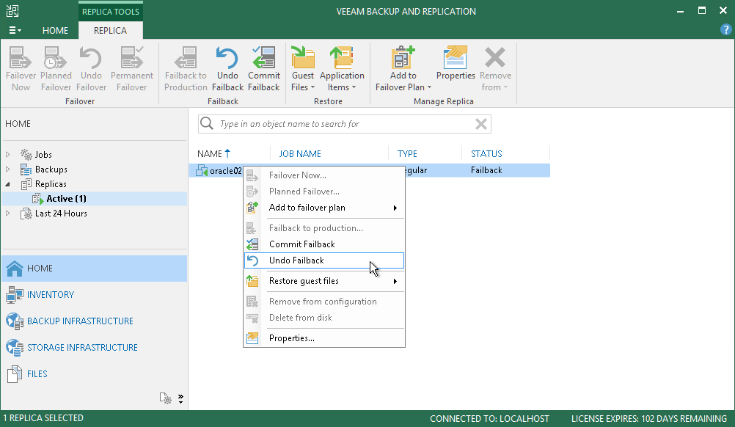Choose Commit Failback in context menu
Image resolution: width=735 pixels, height=427 pixels.
click(324, 244)
